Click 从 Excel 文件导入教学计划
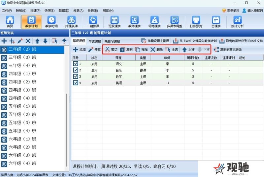The image size is (264, 177). point(195,41)
